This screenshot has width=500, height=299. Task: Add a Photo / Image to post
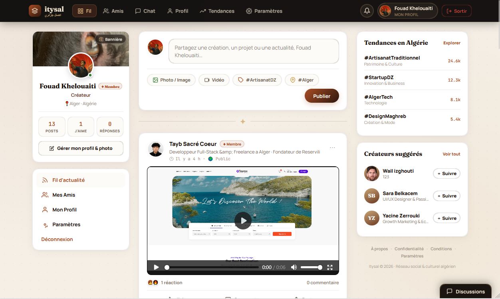[171, 80]
